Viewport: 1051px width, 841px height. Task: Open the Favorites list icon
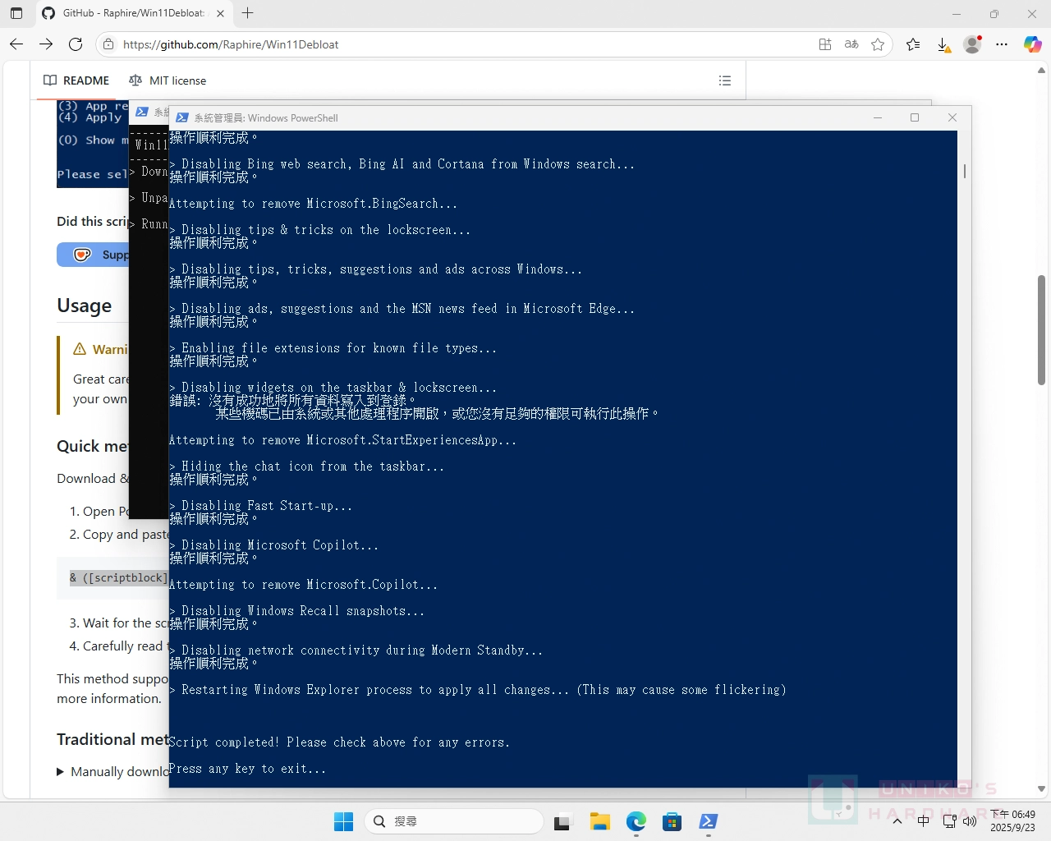pyautogui.click(x=913, y=44)
